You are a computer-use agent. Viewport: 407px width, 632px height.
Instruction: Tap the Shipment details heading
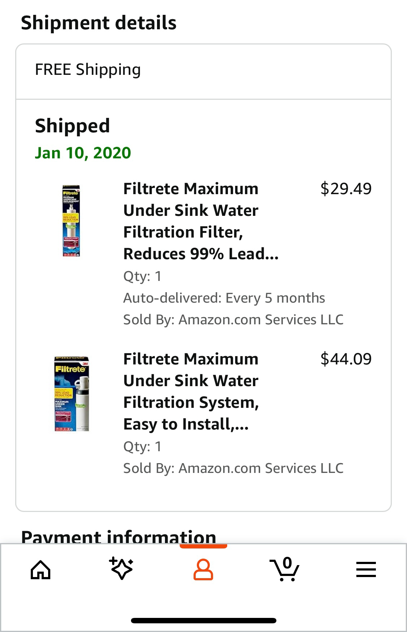(99, 23)
